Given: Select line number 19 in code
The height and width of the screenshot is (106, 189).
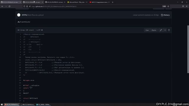Looking at the screenshot, I should click(20, 80).
